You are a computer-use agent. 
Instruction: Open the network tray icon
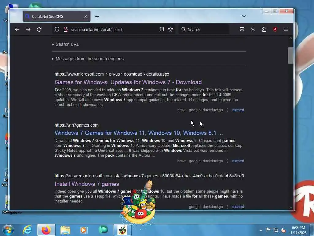(x=276, y=230)
